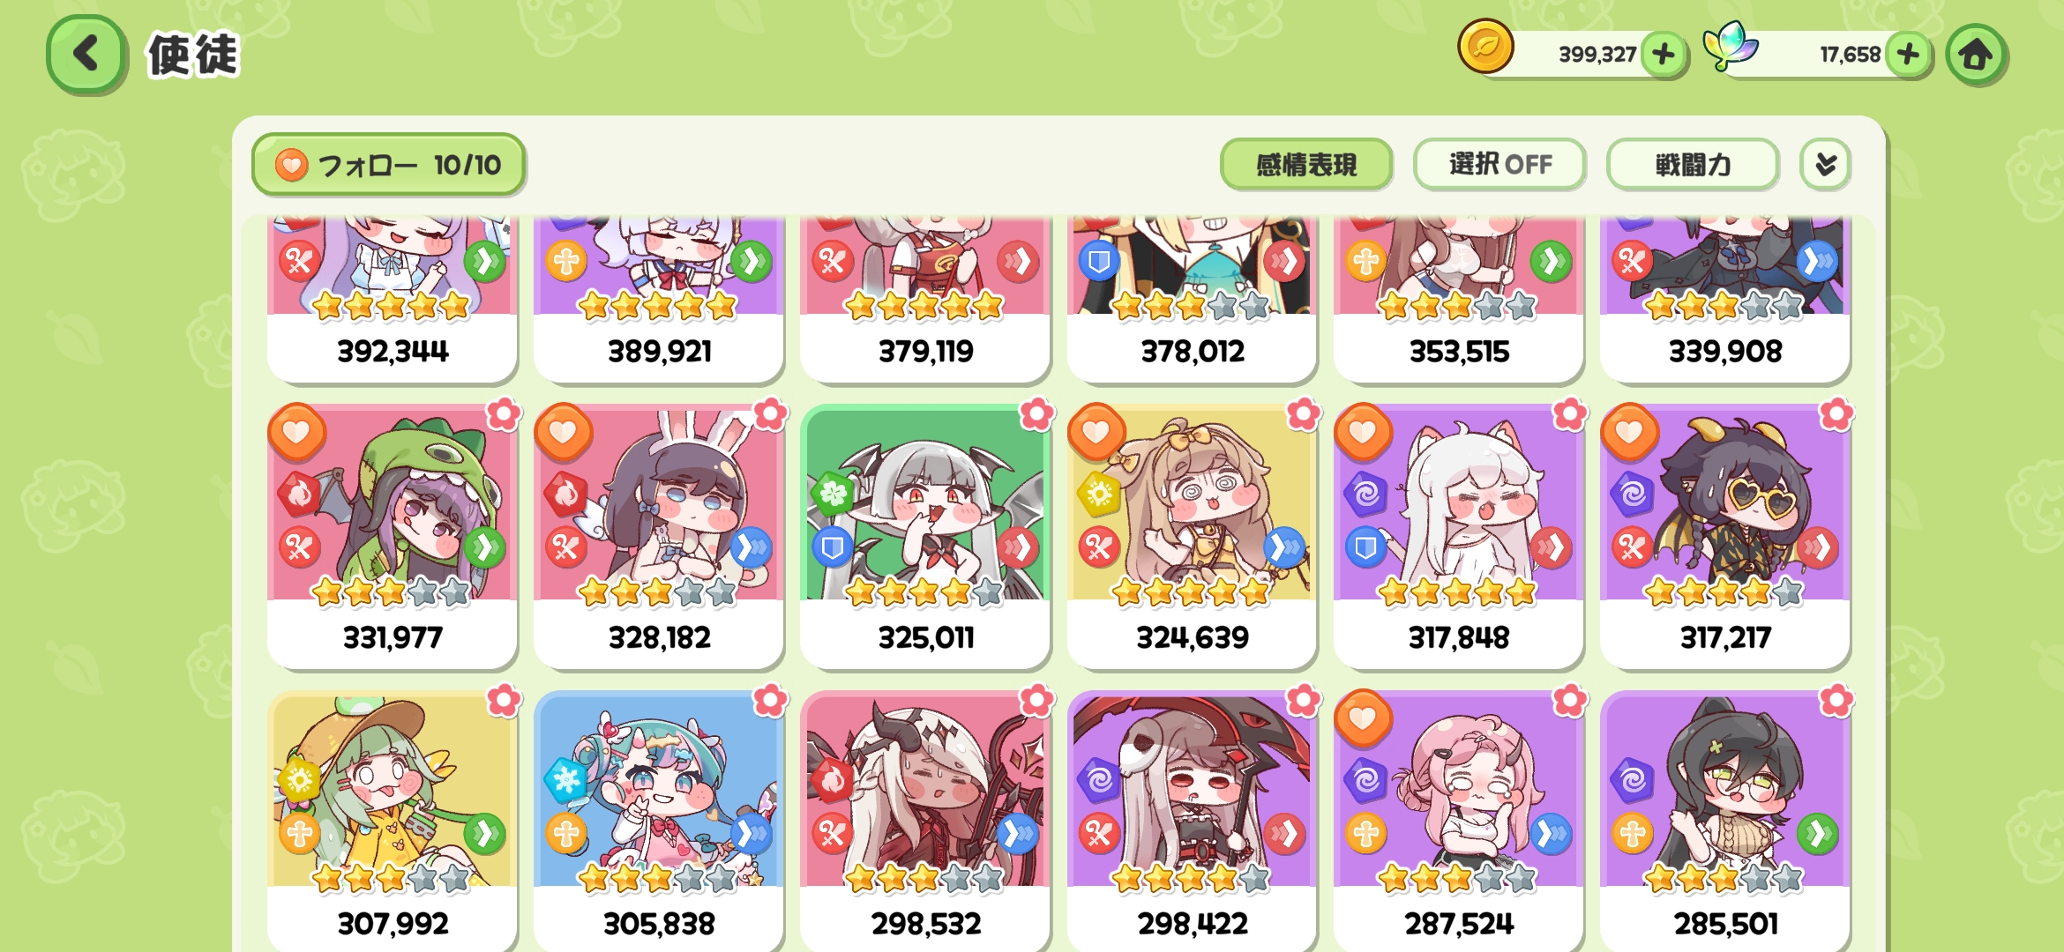Open the 324,639 yellow-background character card
The height and width of the screenshot is (952, 2064).
click(x=1192, y=536)
